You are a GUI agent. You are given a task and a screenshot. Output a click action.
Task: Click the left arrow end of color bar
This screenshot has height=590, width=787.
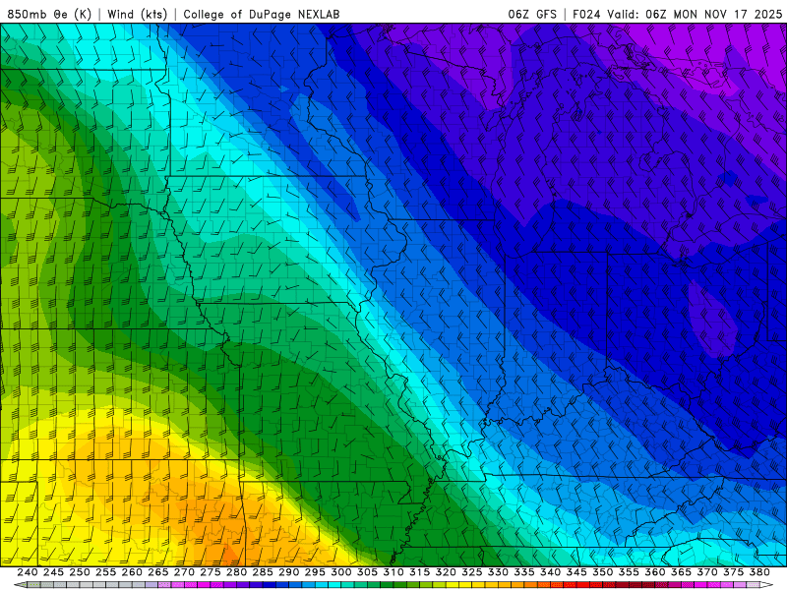[x=20, y=585]
